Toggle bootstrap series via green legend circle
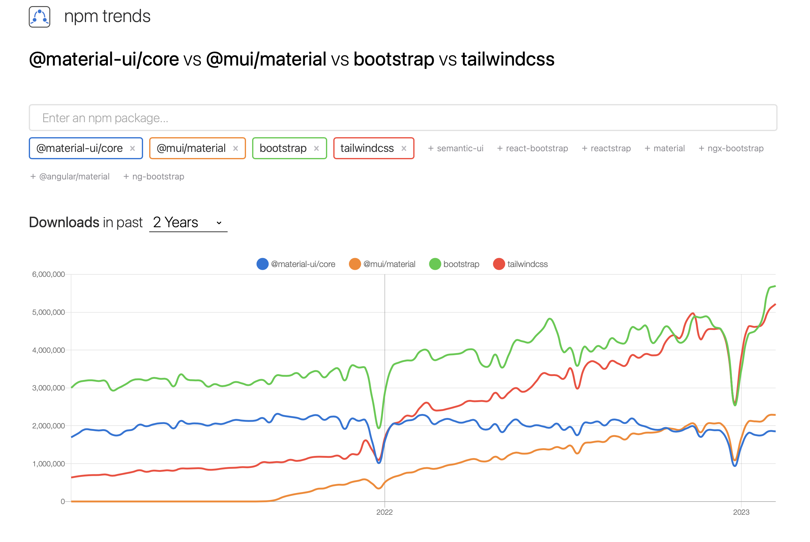810x542 pixels. [435, 264]
